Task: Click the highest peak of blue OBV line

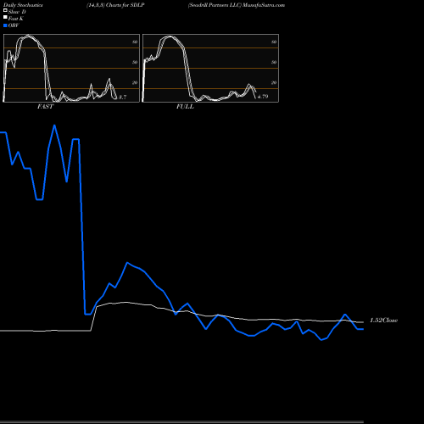Action: pyautogui.click(x=54, y=126)
